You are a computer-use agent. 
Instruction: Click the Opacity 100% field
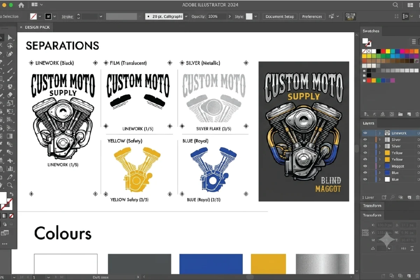point(217,16)
